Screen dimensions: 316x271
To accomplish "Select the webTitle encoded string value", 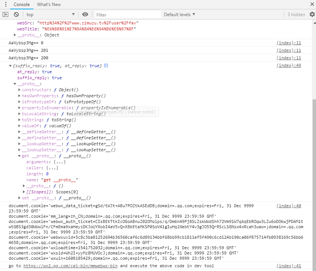I will [89, 29].
